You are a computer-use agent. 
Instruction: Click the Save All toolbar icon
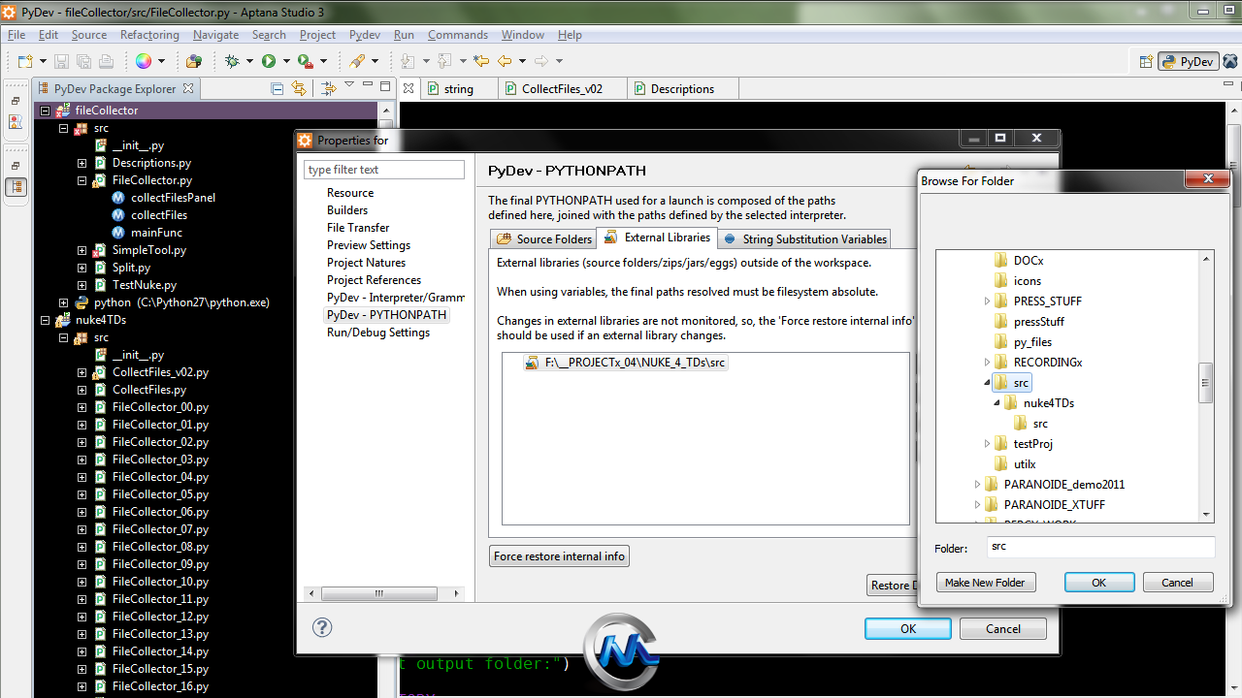(x=83, y=61)
